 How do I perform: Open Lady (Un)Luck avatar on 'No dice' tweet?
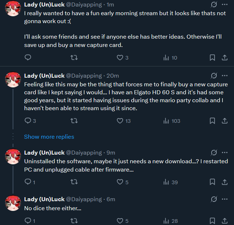tap(13, 203)
